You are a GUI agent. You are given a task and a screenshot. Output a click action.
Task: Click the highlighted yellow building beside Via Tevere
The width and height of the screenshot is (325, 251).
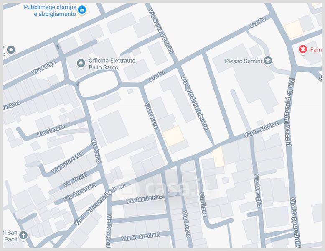coord(173,136)
